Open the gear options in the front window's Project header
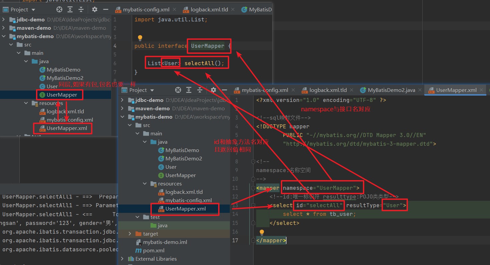This screenshot has height=265, width=490. pos(213,90)
